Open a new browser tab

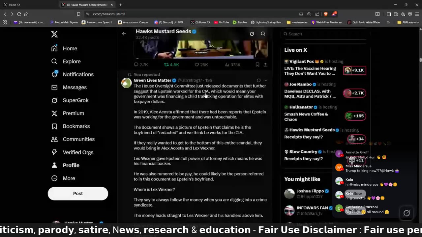tap(120, 5)
